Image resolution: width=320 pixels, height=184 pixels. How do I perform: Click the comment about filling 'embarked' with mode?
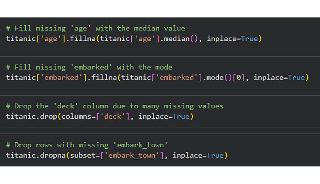(x=89, y=67)
